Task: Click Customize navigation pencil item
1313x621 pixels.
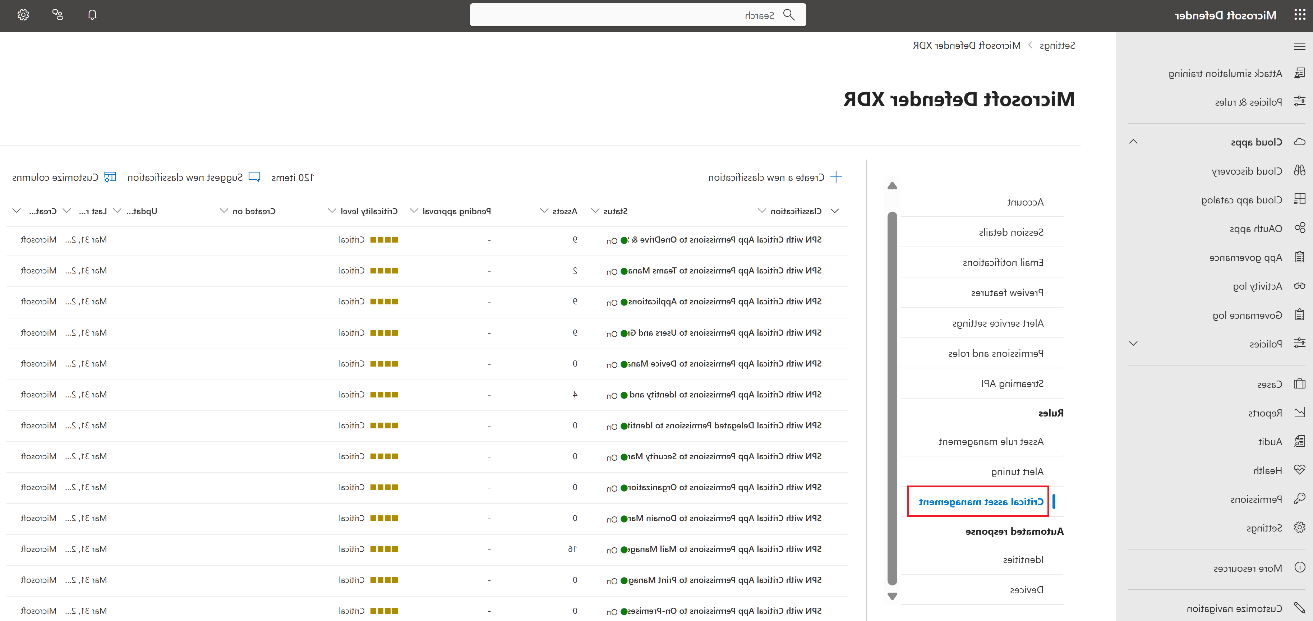Action: pos(1234,608)
